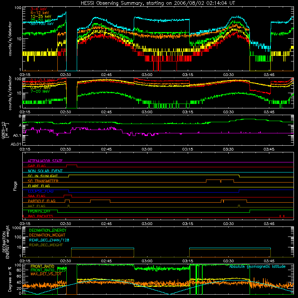Viewport: 298px width, 298px height.
Task: Click the Degrees or % axis title
Action: tap(10, 279)
